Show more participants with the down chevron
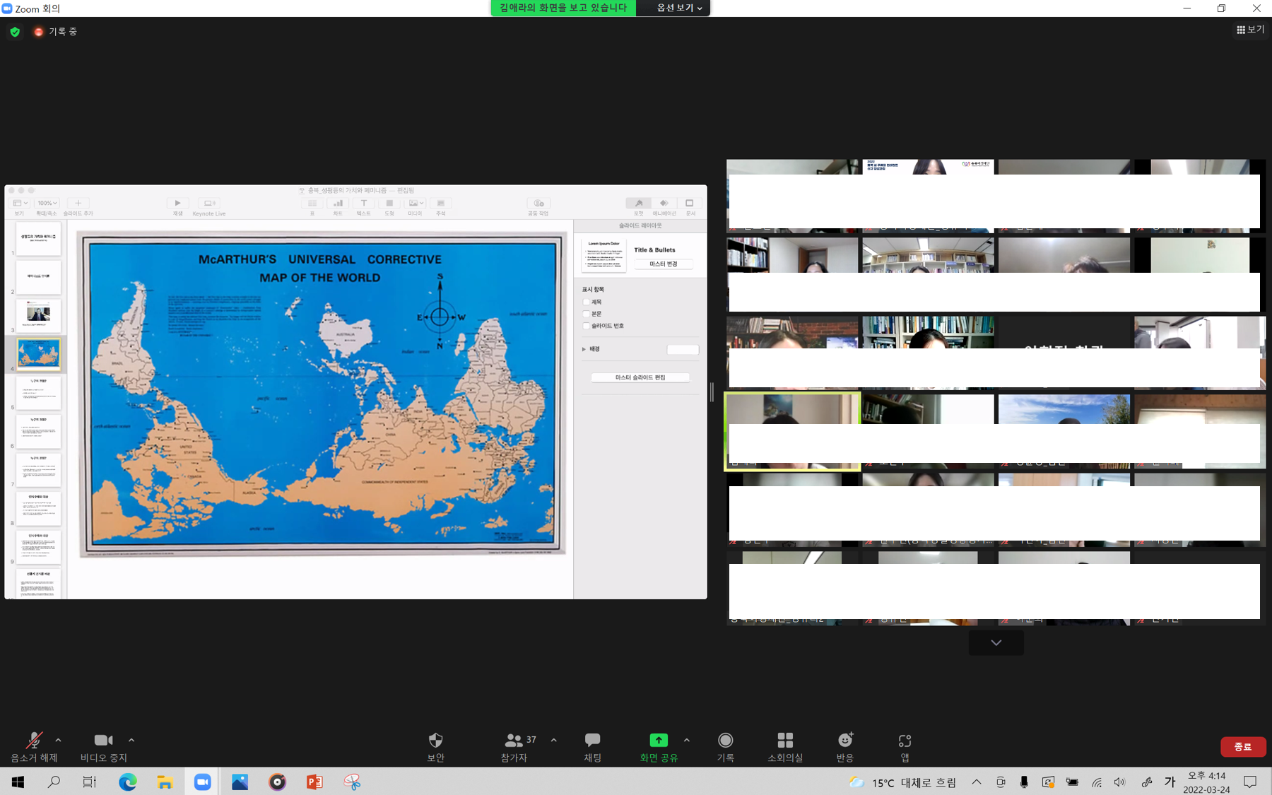 click(x=996, y=642)
